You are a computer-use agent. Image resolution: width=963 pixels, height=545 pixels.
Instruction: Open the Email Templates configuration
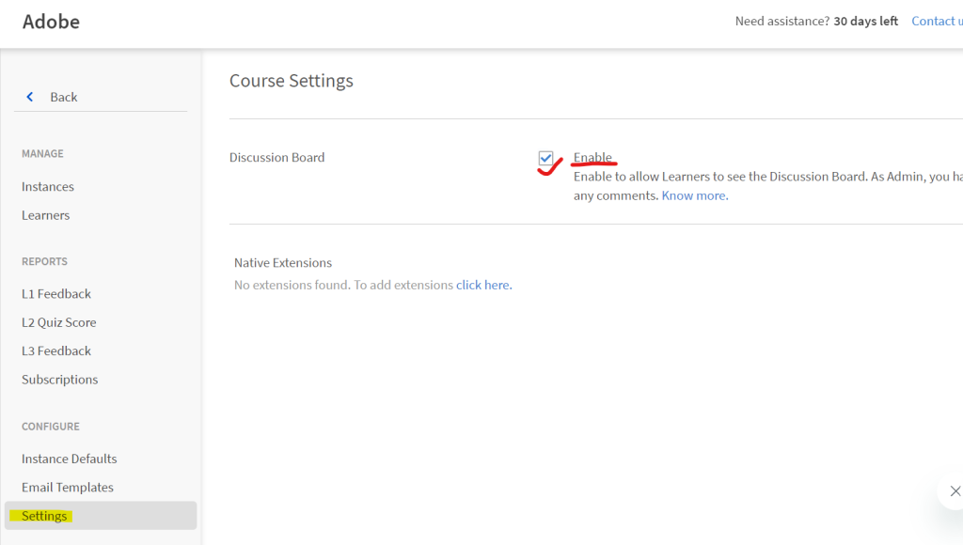[x=67, y=487]
